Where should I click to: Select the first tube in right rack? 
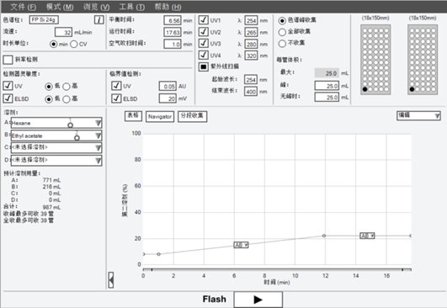(x=412, y=89)
